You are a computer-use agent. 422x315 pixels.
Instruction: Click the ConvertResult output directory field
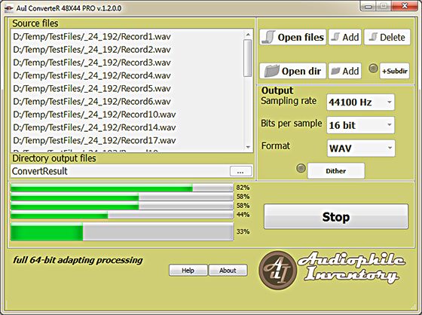[x=121, y=171]
